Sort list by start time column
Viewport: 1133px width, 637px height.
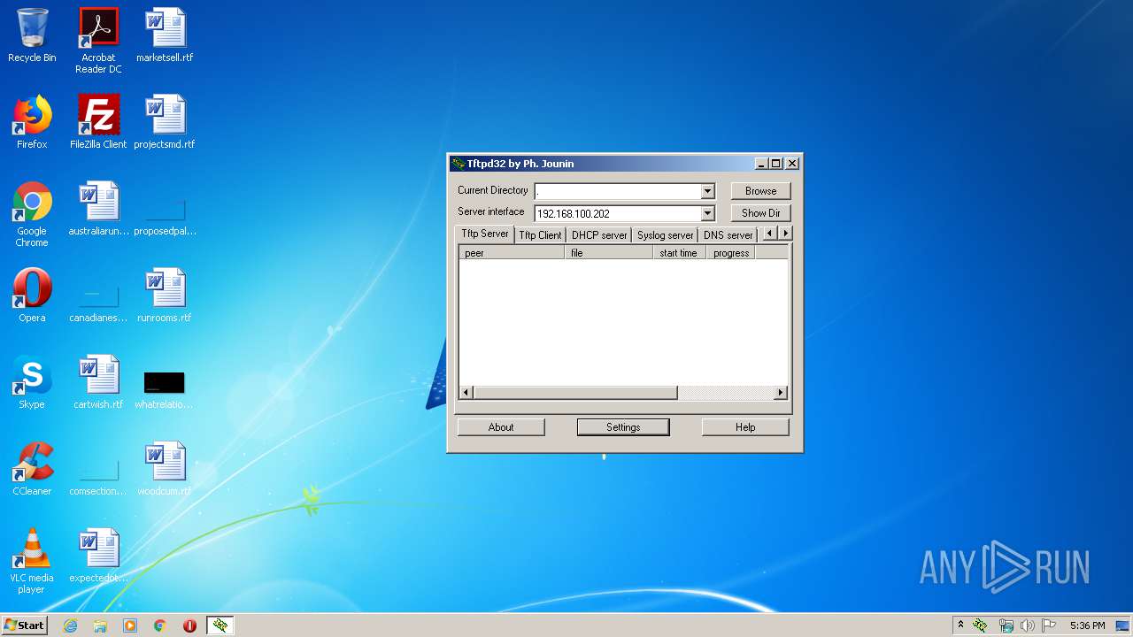tap(680, 253)
